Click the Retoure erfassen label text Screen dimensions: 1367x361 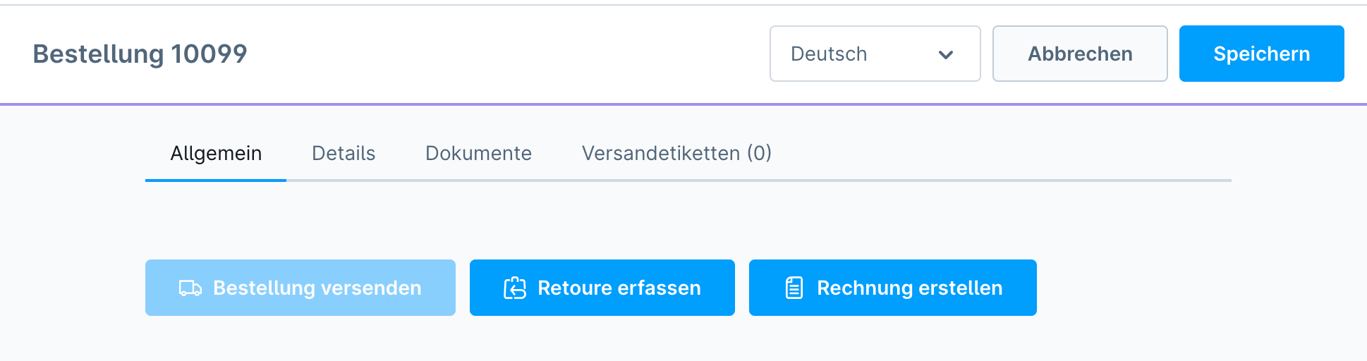(619, 288)
